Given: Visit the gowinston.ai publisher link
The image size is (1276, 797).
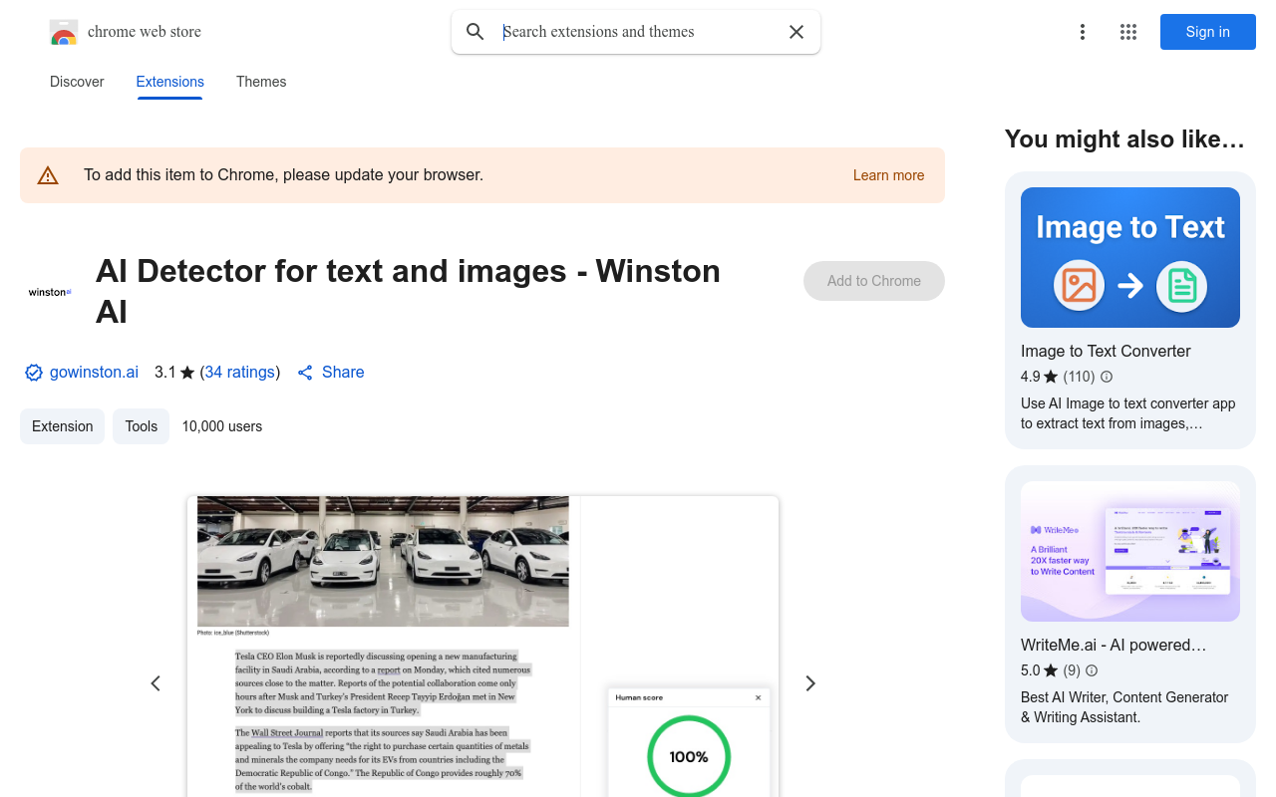Looking at the screenshot, I should click(x=94, y=372).
